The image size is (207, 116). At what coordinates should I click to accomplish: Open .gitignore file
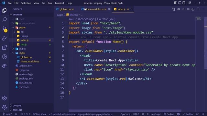tap(31, 70)
